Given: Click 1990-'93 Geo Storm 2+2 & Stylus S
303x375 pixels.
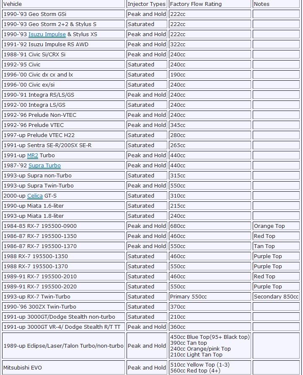Looking at the screenshot, I should [63, 24].
